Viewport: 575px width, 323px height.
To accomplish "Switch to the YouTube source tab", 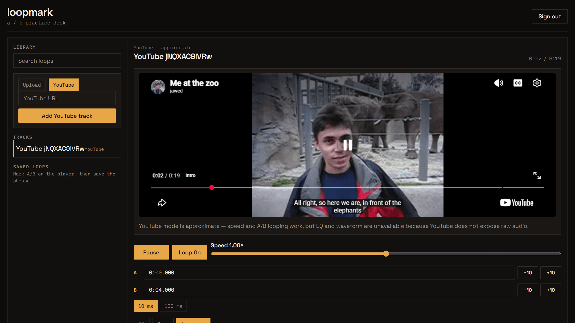I will coord(64,85).
